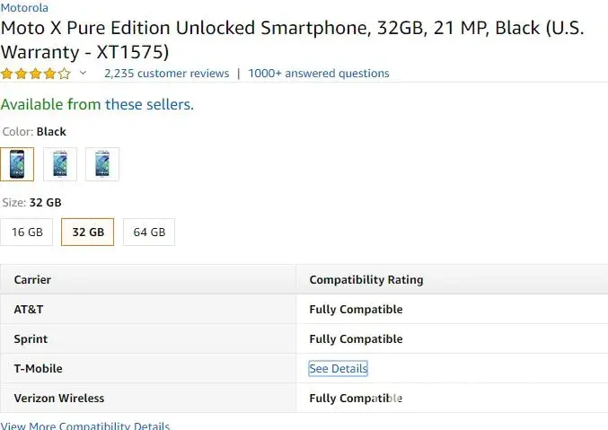This screenshot has width=608, height=430.
Task: Click the Sprint carrier row
Action: [31, 339]
